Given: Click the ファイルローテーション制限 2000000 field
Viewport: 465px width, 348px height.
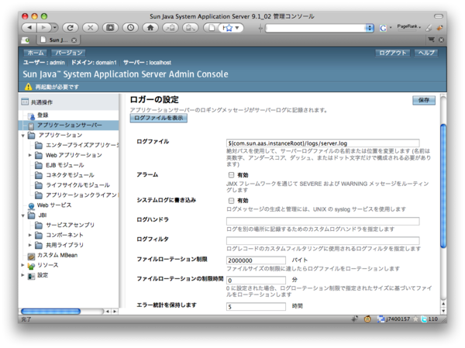Looking at the screenshot, I should click(x=256, y=260).
